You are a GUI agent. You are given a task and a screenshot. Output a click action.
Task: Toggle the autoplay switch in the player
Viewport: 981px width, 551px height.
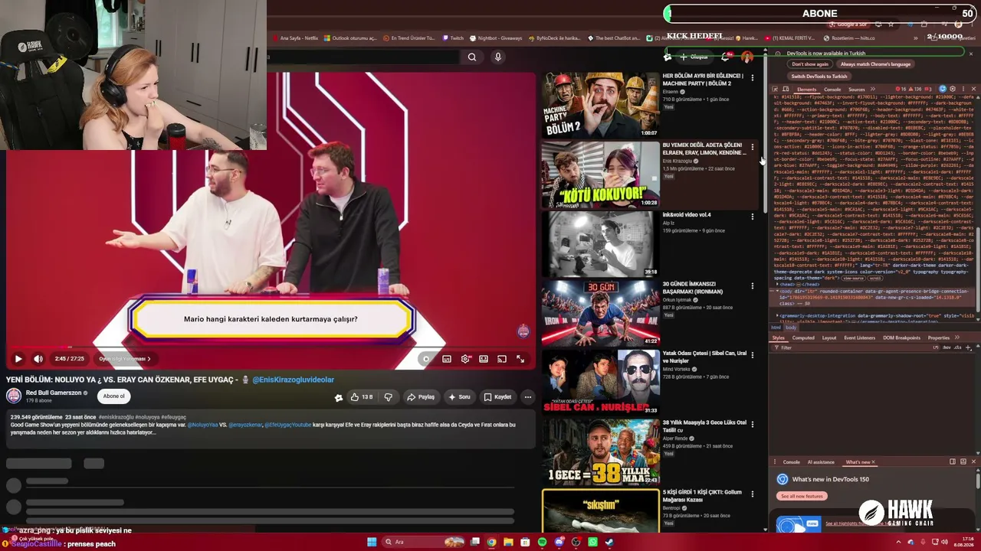tap(426, 359)
